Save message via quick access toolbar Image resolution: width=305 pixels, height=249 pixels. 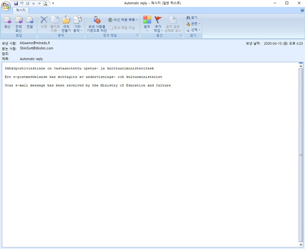tap(16, 3)
